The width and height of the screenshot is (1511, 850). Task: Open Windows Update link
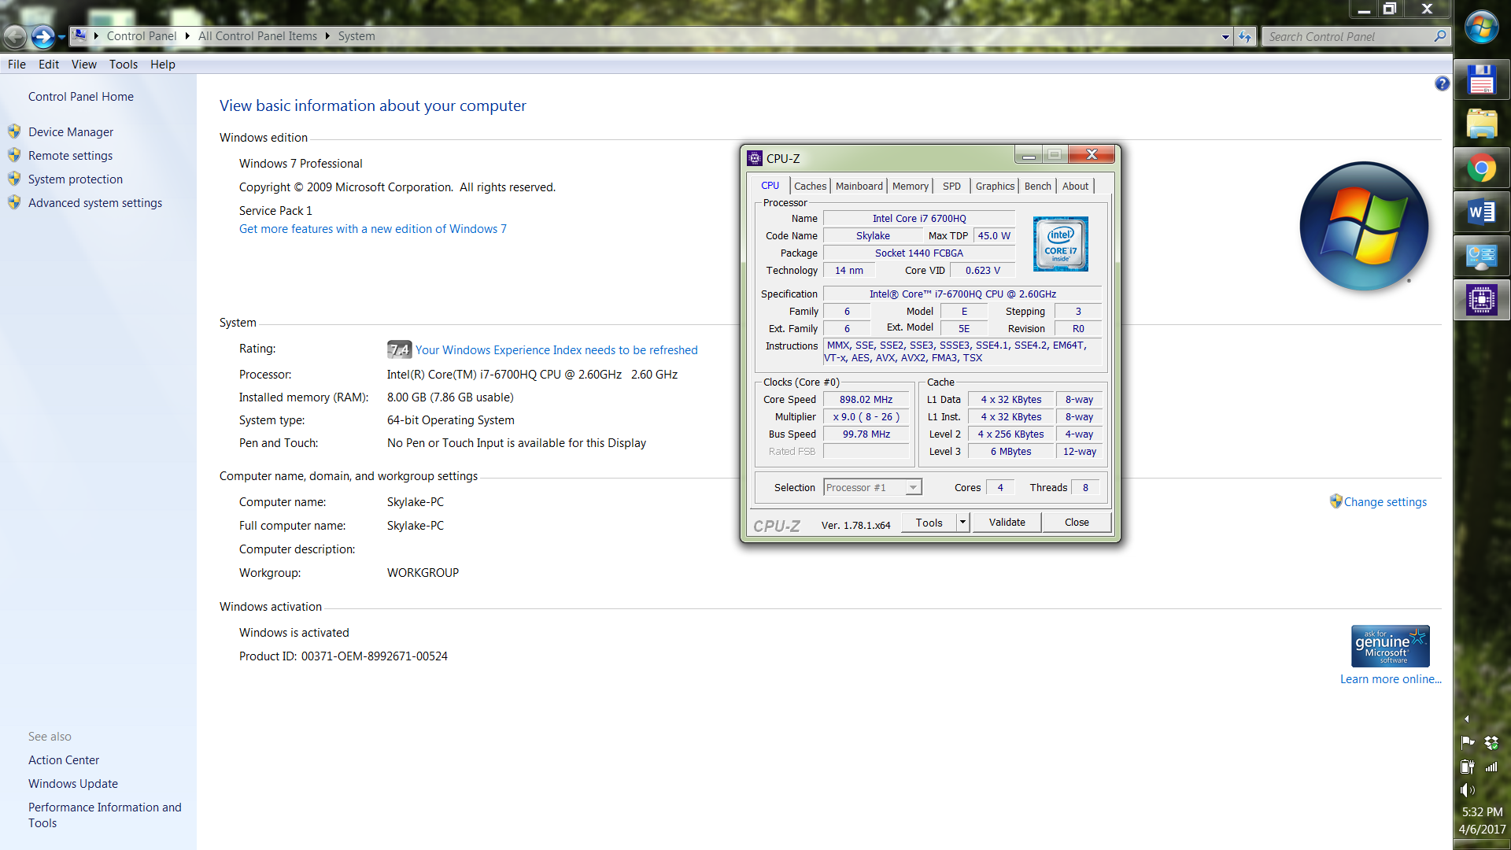[73, 784]
